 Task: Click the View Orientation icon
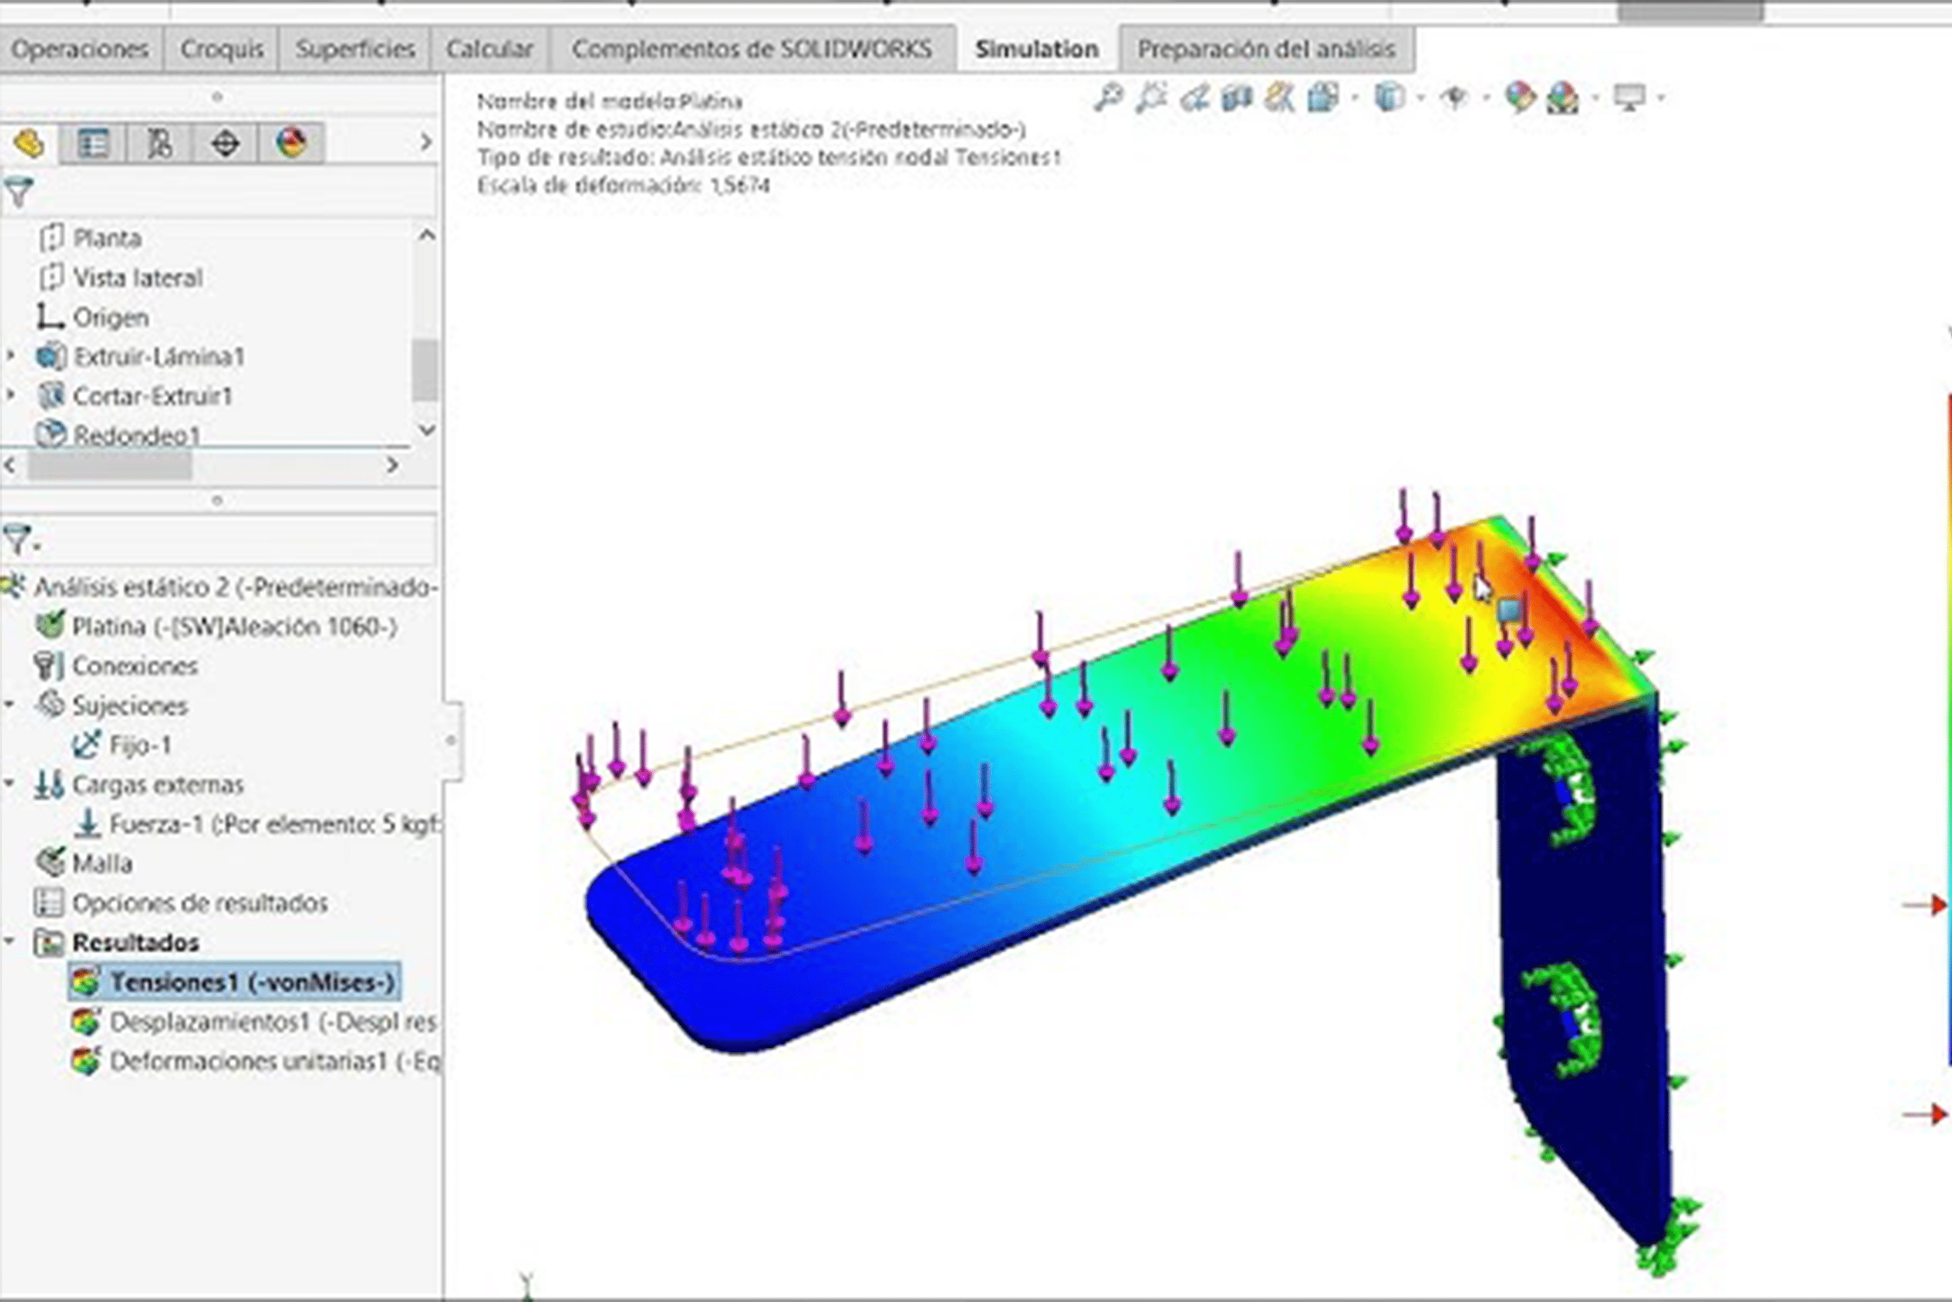pos(1324,98)
